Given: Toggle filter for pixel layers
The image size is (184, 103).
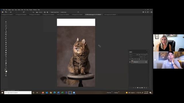Looking at the screenshot, I should tap(137, 55).
